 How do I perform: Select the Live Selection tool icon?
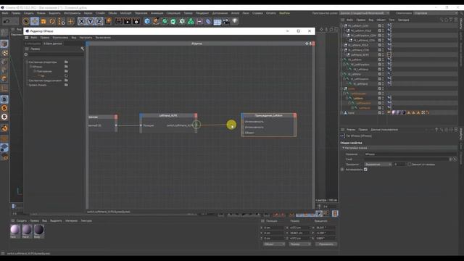tap(26, 21)
